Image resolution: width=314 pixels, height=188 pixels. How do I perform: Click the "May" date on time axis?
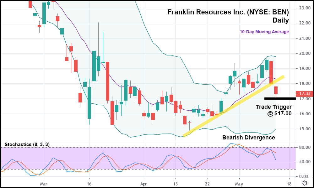pos(239,184)
